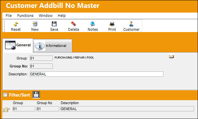Click the toolbar drag handle dots
198x119 pixels.
(x=4, y=26)
